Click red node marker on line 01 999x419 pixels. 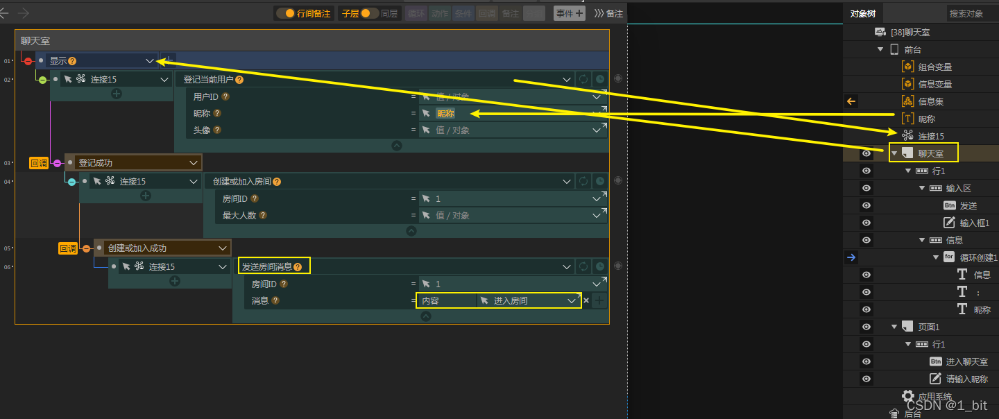click(28, 61)
